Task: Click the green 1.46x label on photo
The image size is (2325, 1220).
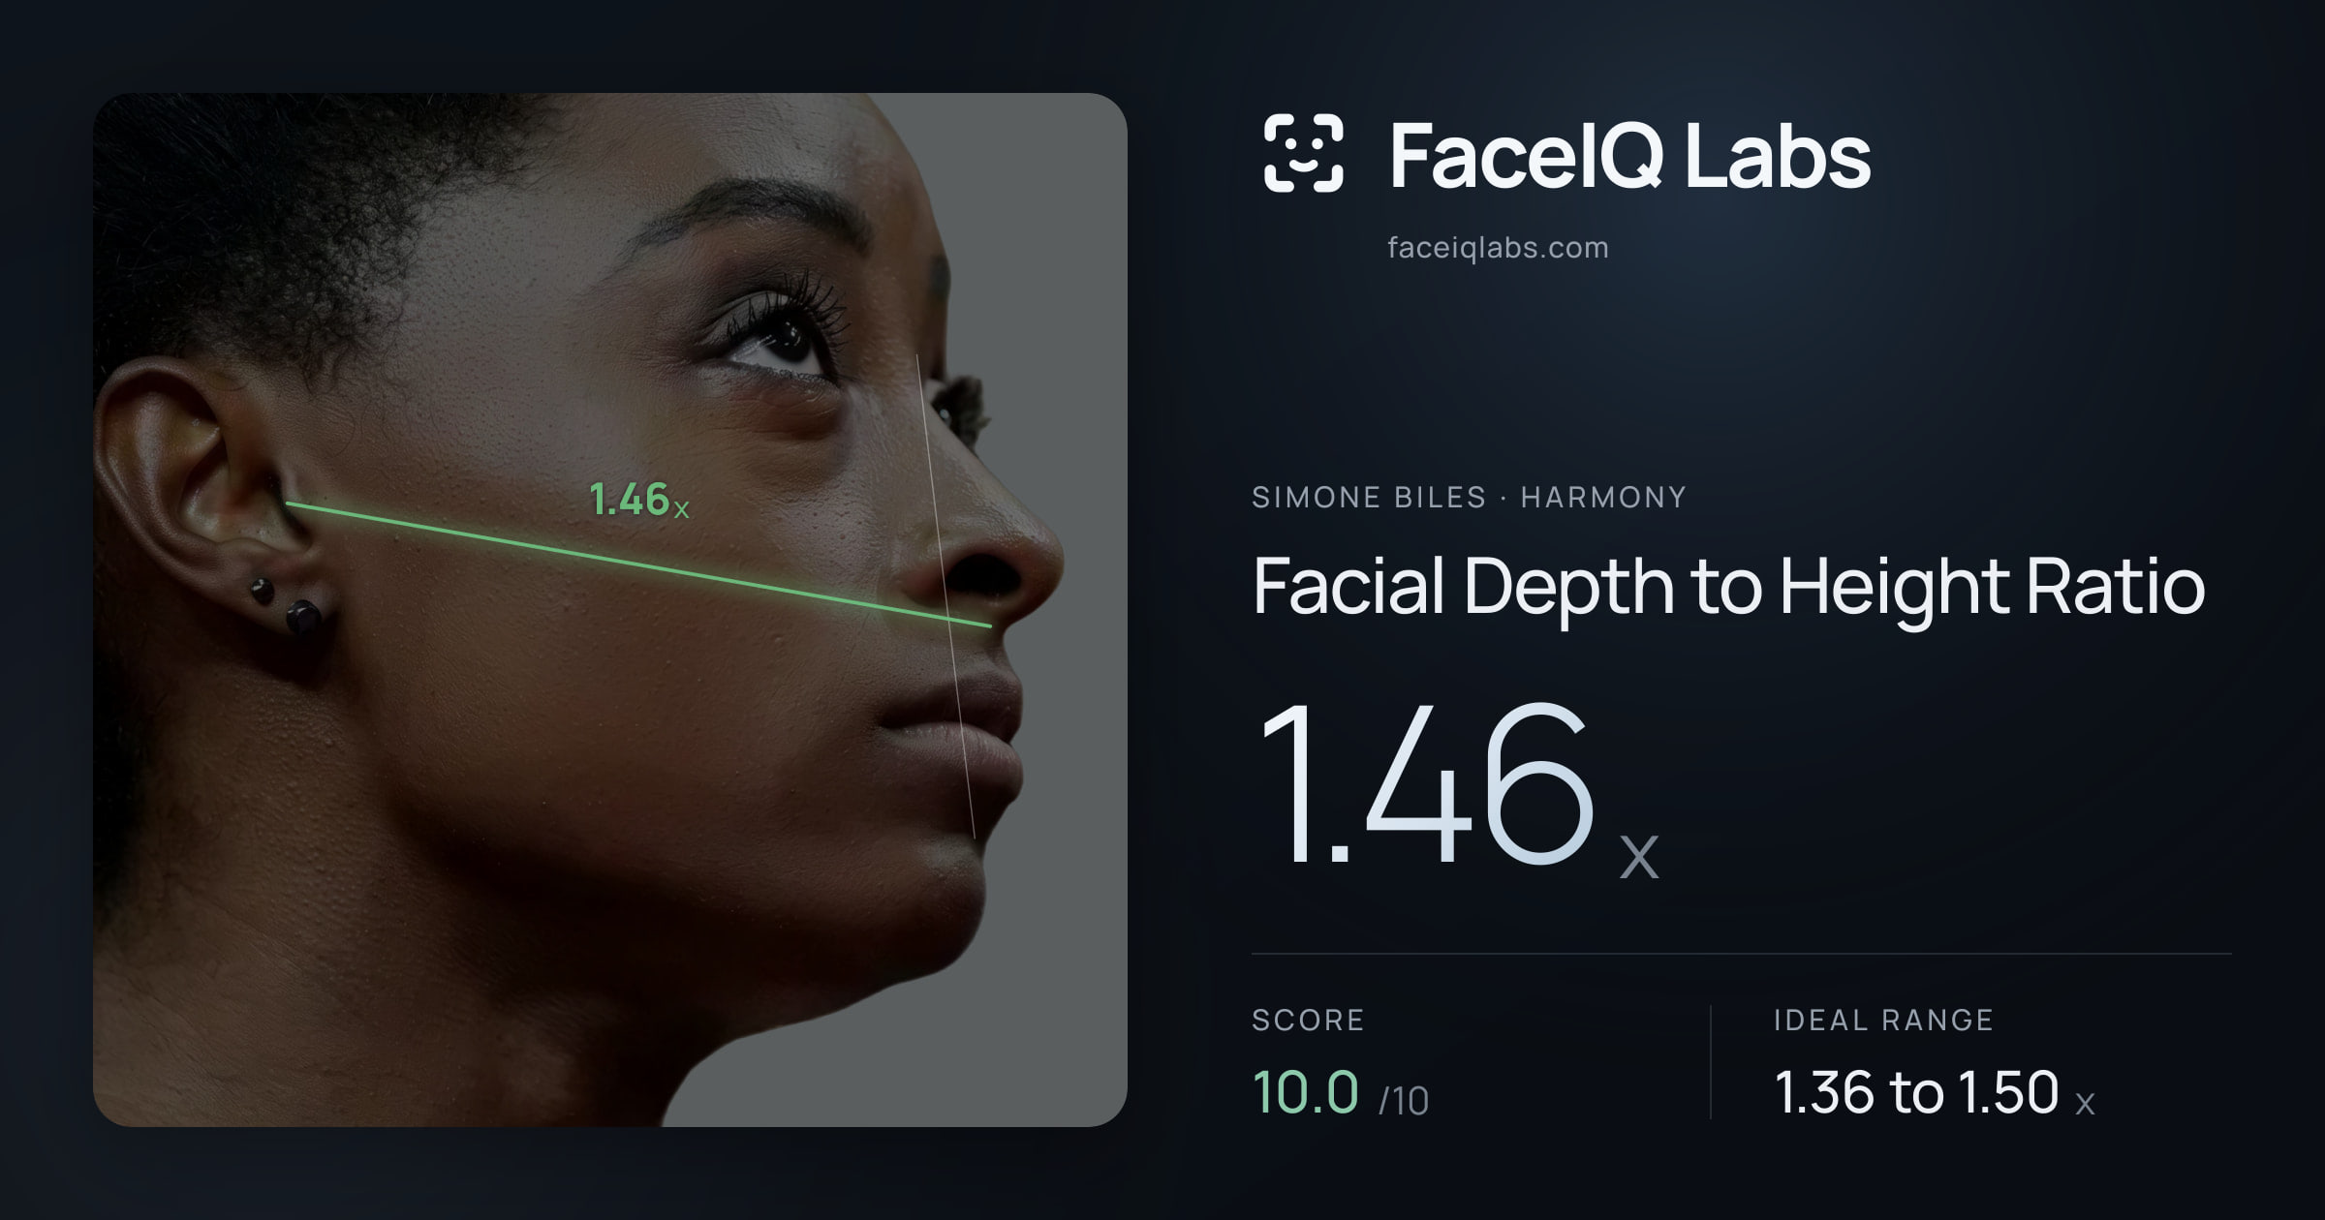Action: (x=638, y=500)
